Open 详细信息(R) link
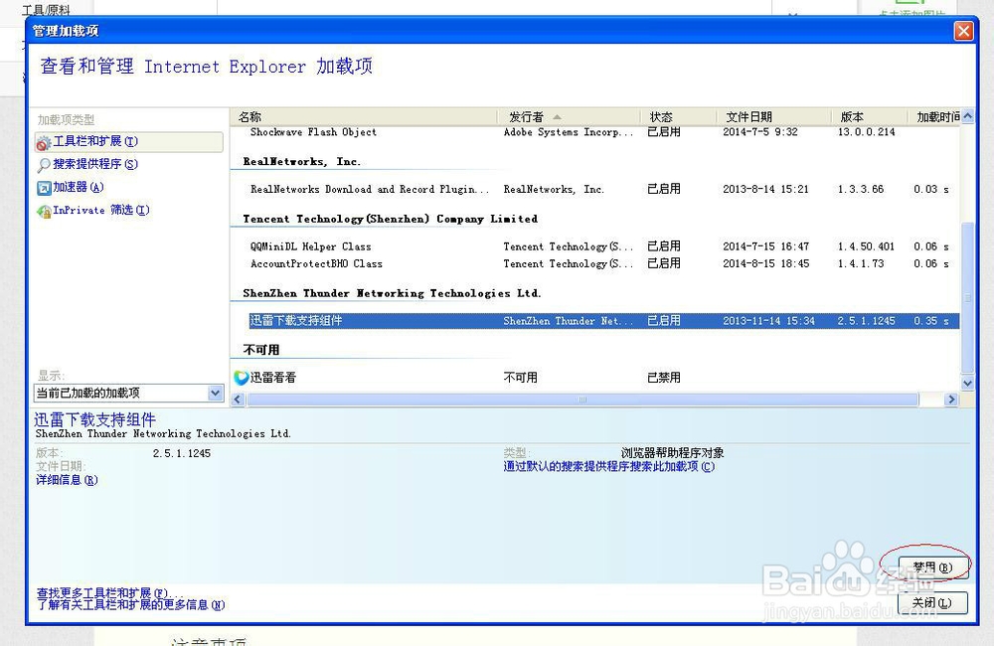This screenshot has width=994, height=646. tap(67, 480)
